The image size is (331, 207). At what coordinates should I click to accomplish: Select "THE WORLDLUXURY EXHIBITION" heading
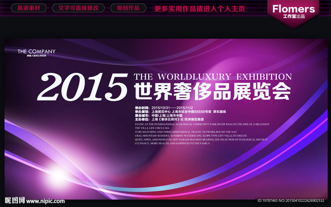(x=213, y=77)
